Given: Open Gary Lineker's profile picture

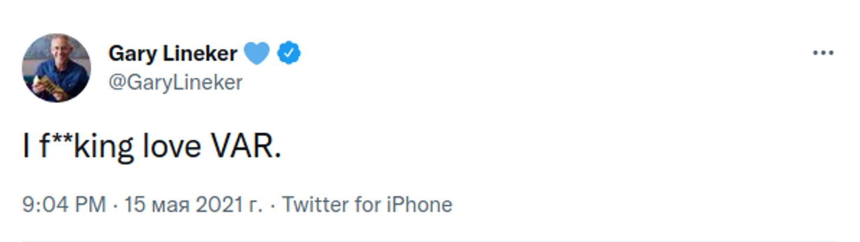Looking at the screenshot, I should point(57,68).
